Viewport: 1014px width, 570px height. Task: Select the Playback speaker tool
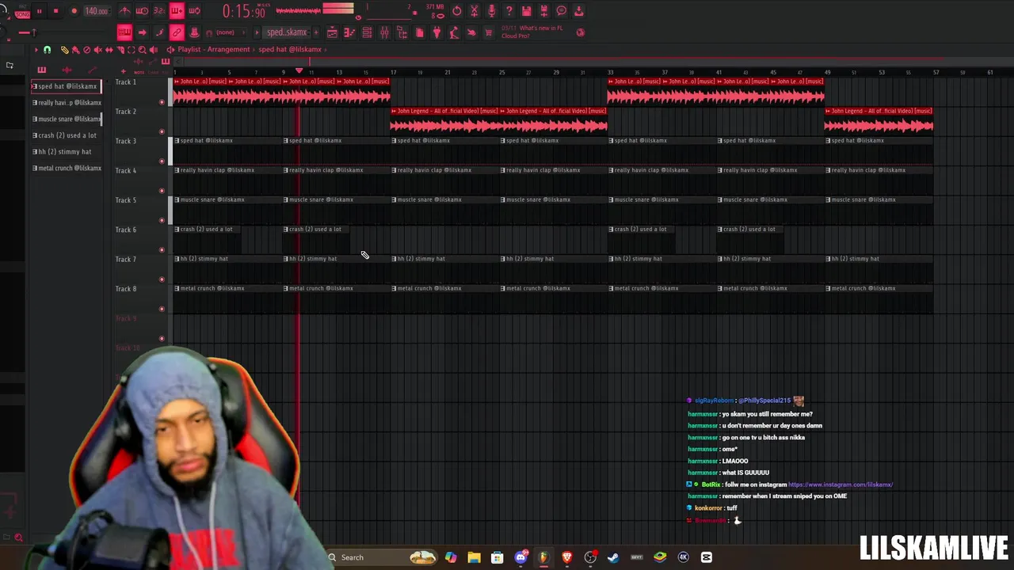pyautogui.click(x=153, y=50)
